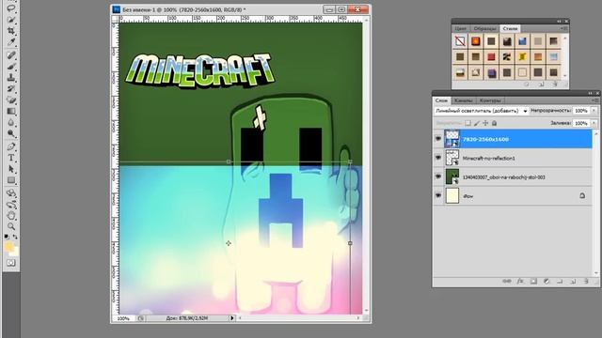This screenshot has width=602, height=338.
Task: Toggle lock position
Action: (485, 123)
